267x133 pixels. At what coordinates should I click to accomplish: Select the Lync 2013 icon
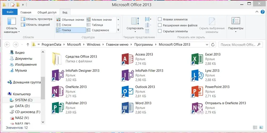click(197, 75)
